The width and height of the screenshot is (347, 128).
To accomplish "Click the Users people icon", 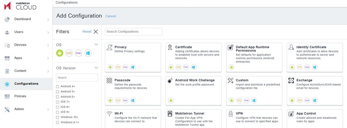I will (7, 32).
